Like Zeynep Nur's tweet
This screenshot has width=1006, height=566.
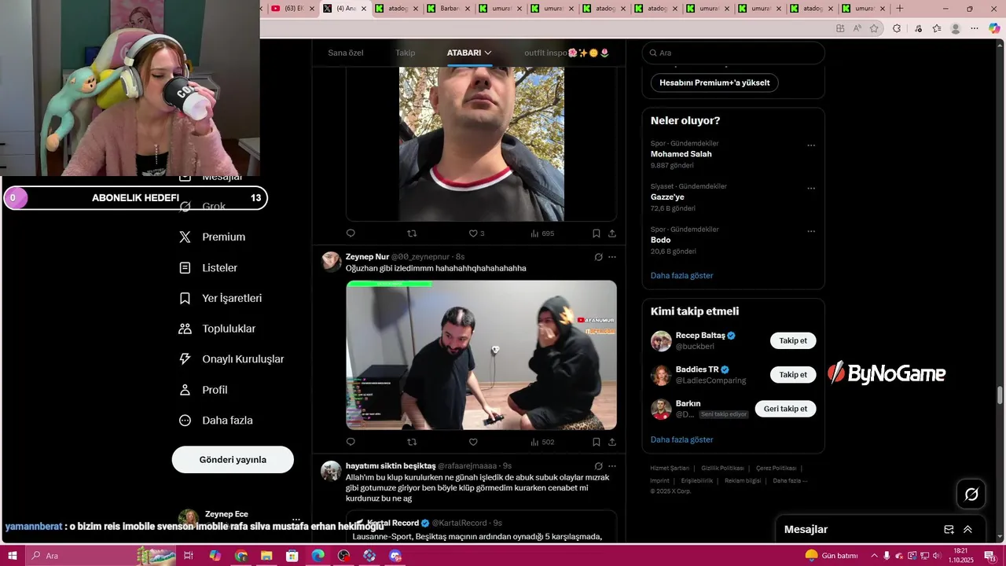tap(473, 442)
